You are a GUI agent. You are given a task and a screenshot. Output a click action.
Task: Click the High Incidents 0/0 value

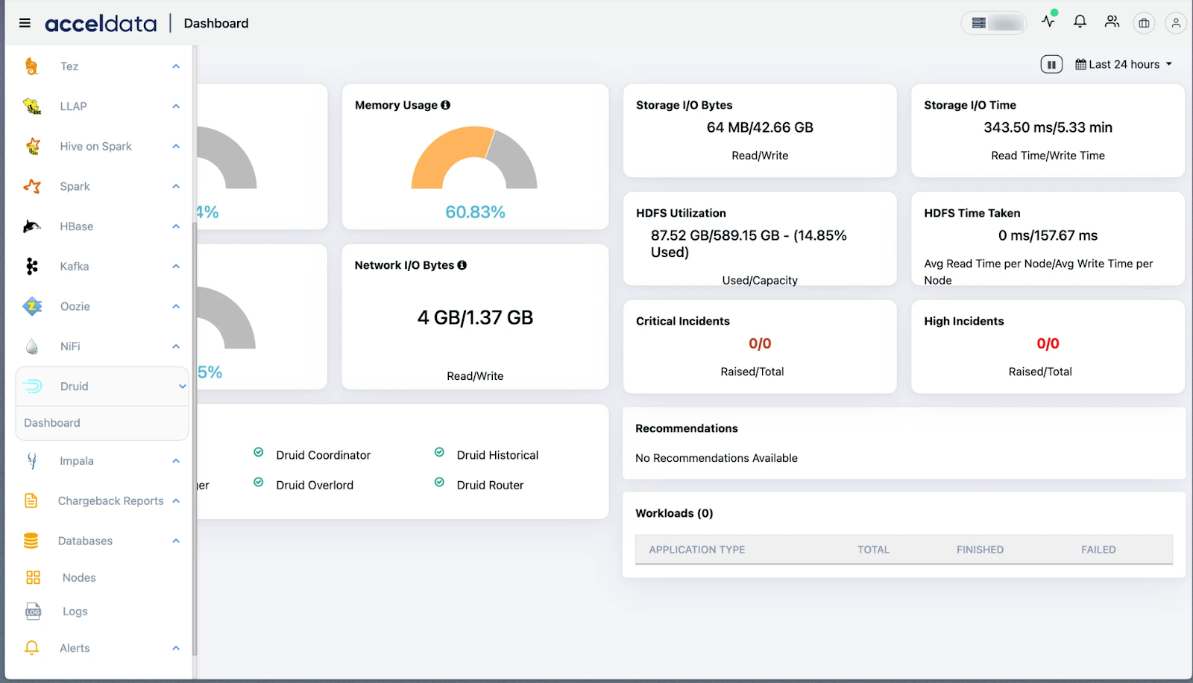[x=1048, y=343]
